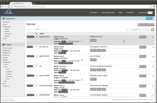
Task: Select checkbox for app2121998445 row
Action: pyautogui.click(x=153, y=76)
